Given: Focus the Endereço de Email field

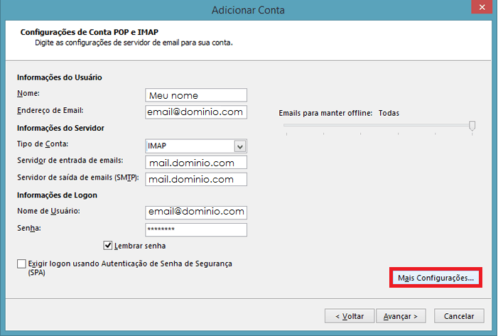Looking at the screenshot, I should [195, 112].
